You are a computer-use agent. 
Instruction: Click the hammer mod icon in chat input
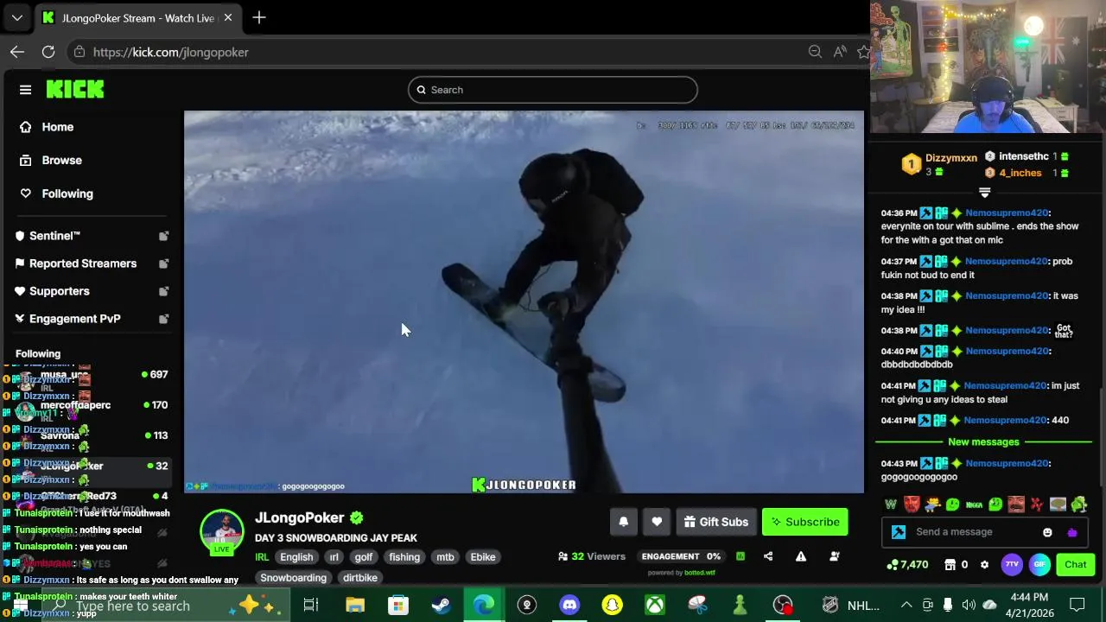[x=898, y=532]
